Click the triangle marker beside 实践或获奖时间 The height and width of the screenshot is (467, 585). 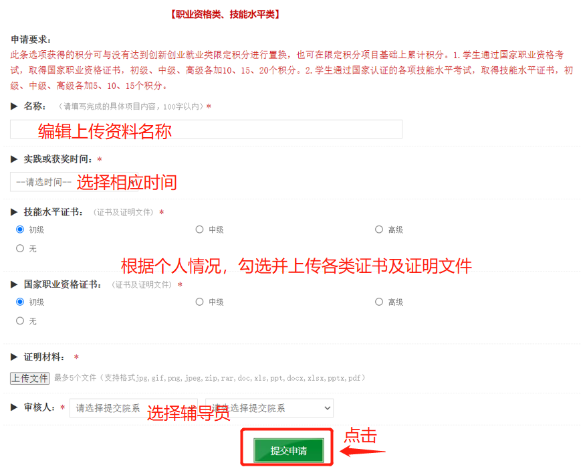coord(14,159)
